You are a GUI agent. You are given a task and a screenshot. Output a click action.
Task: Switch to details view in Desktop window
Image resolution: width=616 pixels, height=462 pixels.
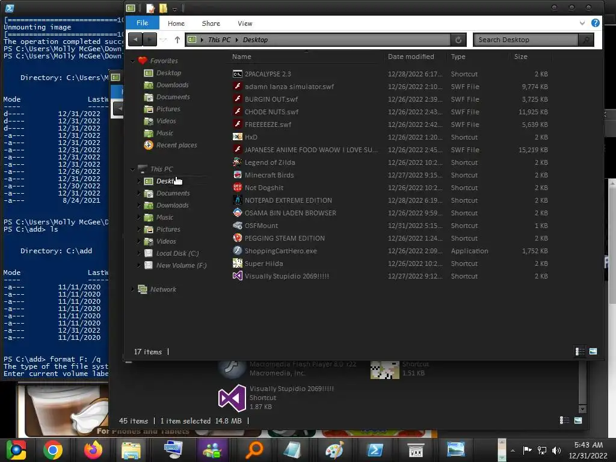click(x=580, y=351)
